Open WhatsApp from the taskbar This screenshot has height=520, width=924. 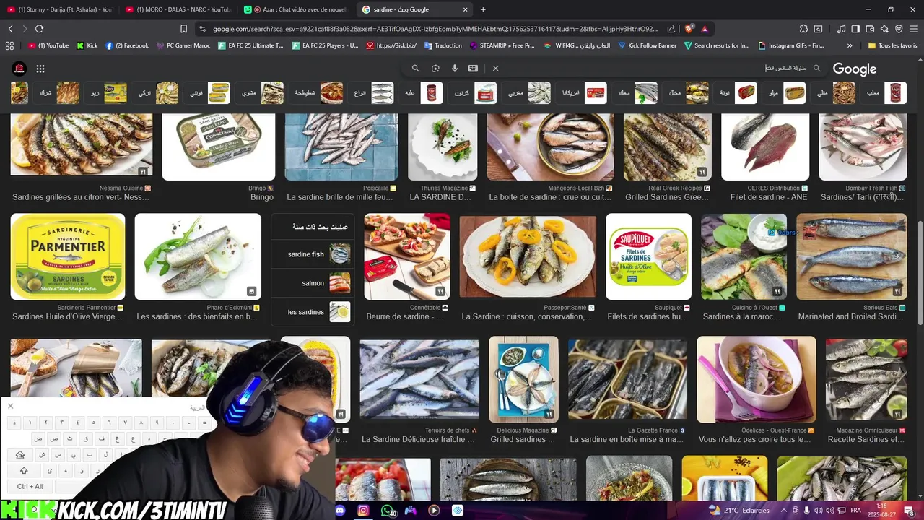[x=387, y=511]
